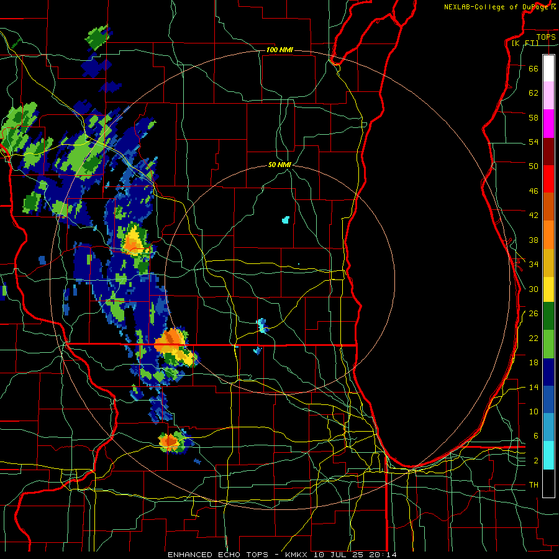The image size is (559, 559).
Task: Select the light pink legend swatch
Action: click(x=548, y=96)
